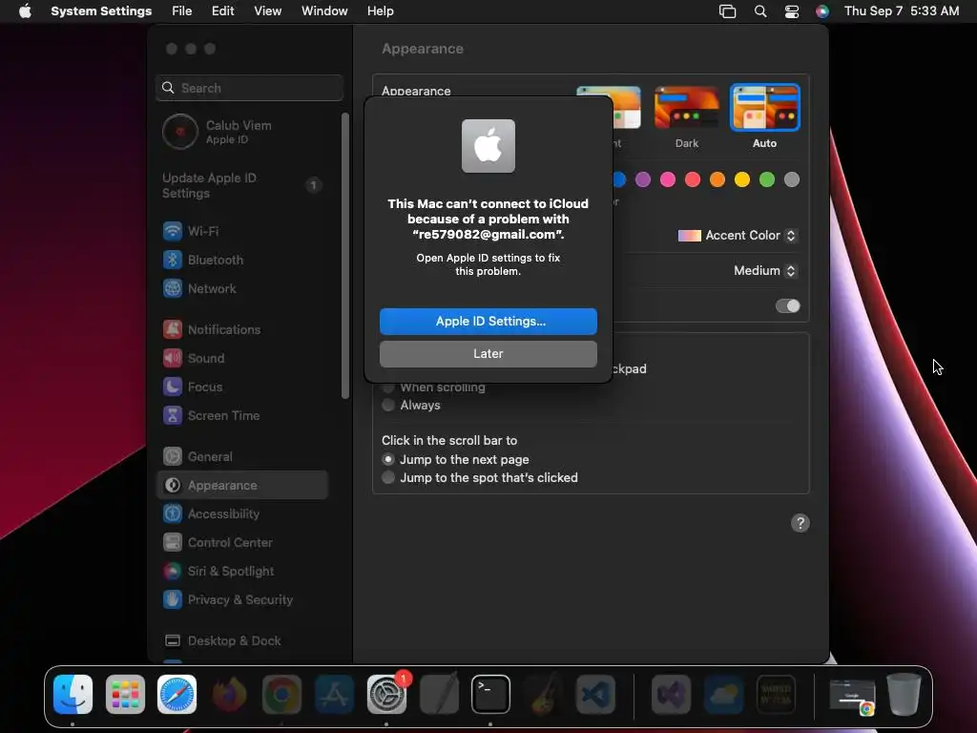Screen dimensions: 977x733
Task: Launch Firefox from the Dock
Action: (229, 695)
